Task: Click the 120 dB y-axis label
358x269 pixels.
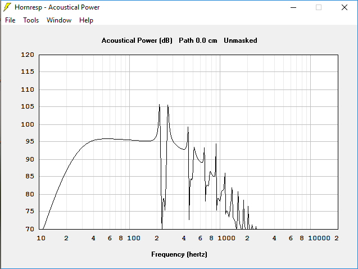Action: pyautogui.click(x=28, y=55)
